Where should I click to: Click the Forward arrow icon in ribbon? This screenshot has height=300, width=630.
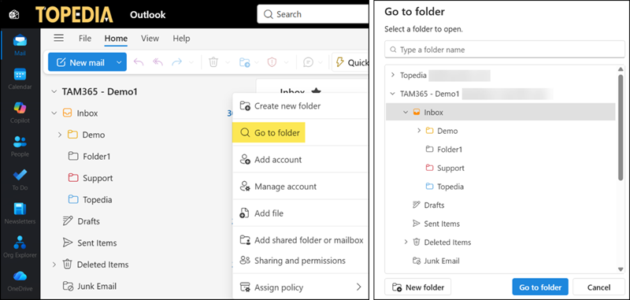click(x=176, y=62)
